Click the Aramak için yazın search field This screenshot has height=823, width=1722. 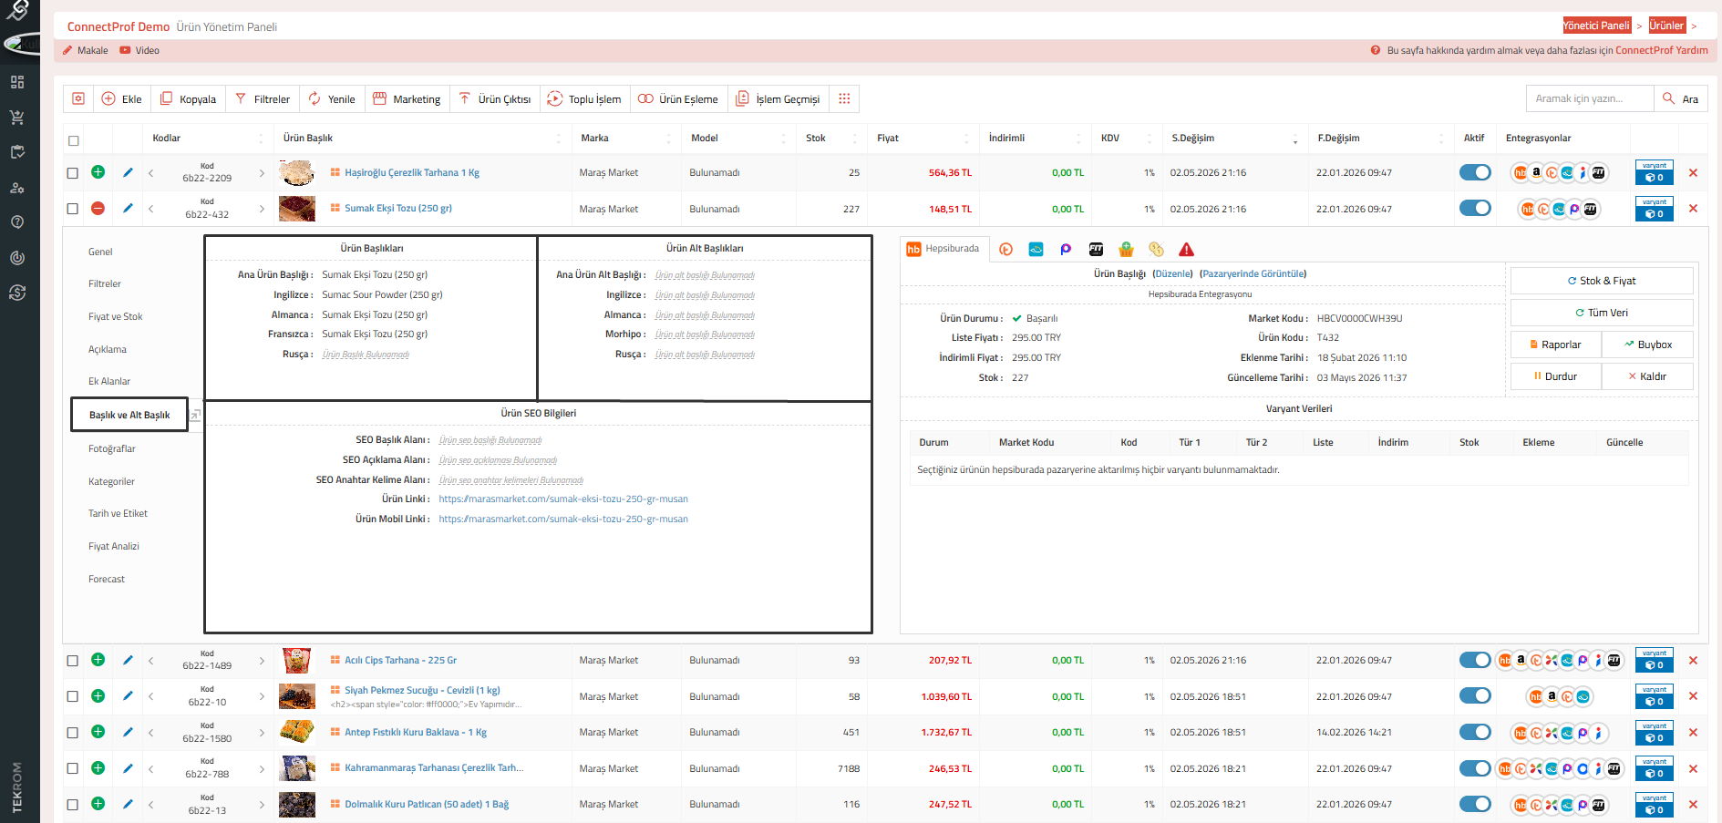[x=1590, y=98]
